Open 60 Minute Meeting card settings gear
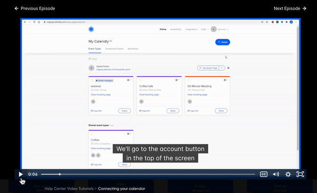317x193 pixels. click(x=225, y=80)
